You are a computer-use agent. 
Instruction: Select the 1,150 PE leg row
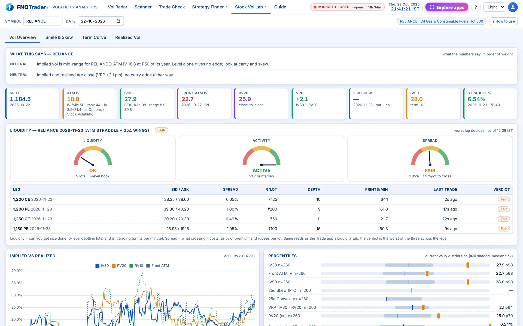(261, 229)
